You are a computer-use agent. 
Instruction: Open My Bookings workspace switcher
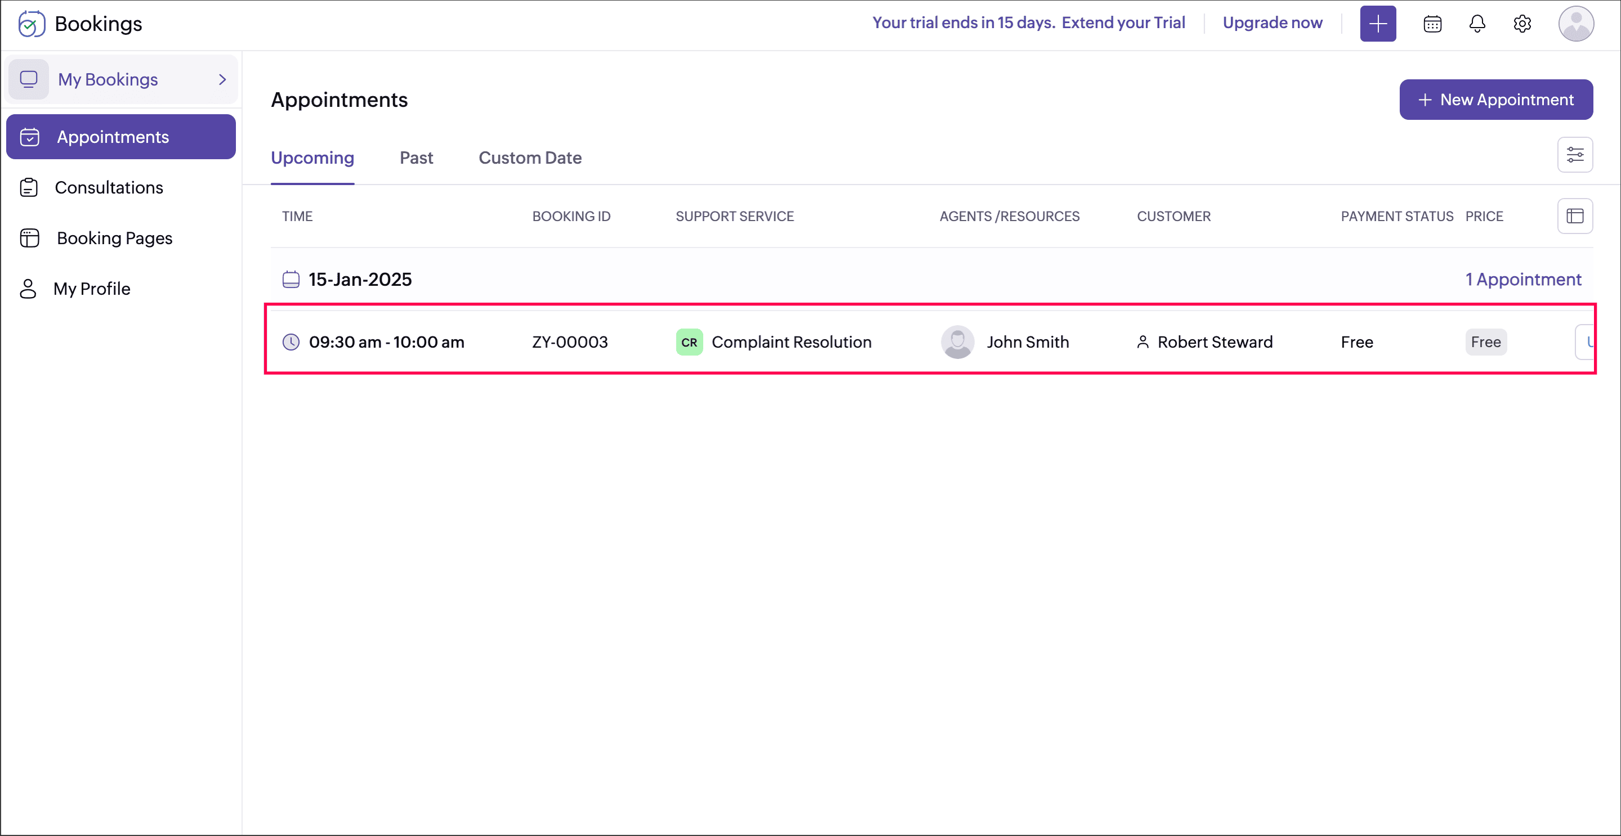pyautogui.click(x=107, y=79)
